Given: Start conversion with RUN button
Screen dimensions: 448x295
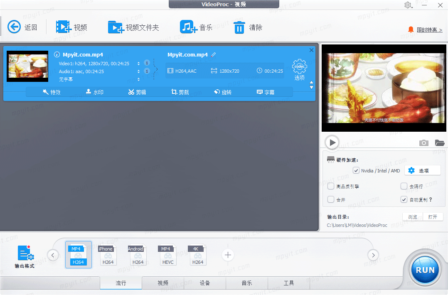Looking at the screenshot, I should tap(425, 270).
